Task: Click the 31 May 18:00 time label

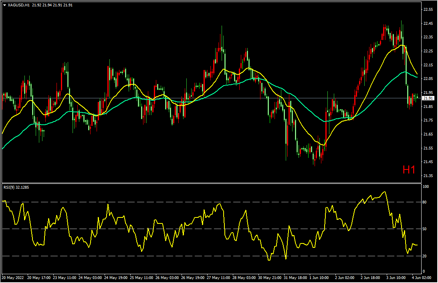Action: pos(295,278)
